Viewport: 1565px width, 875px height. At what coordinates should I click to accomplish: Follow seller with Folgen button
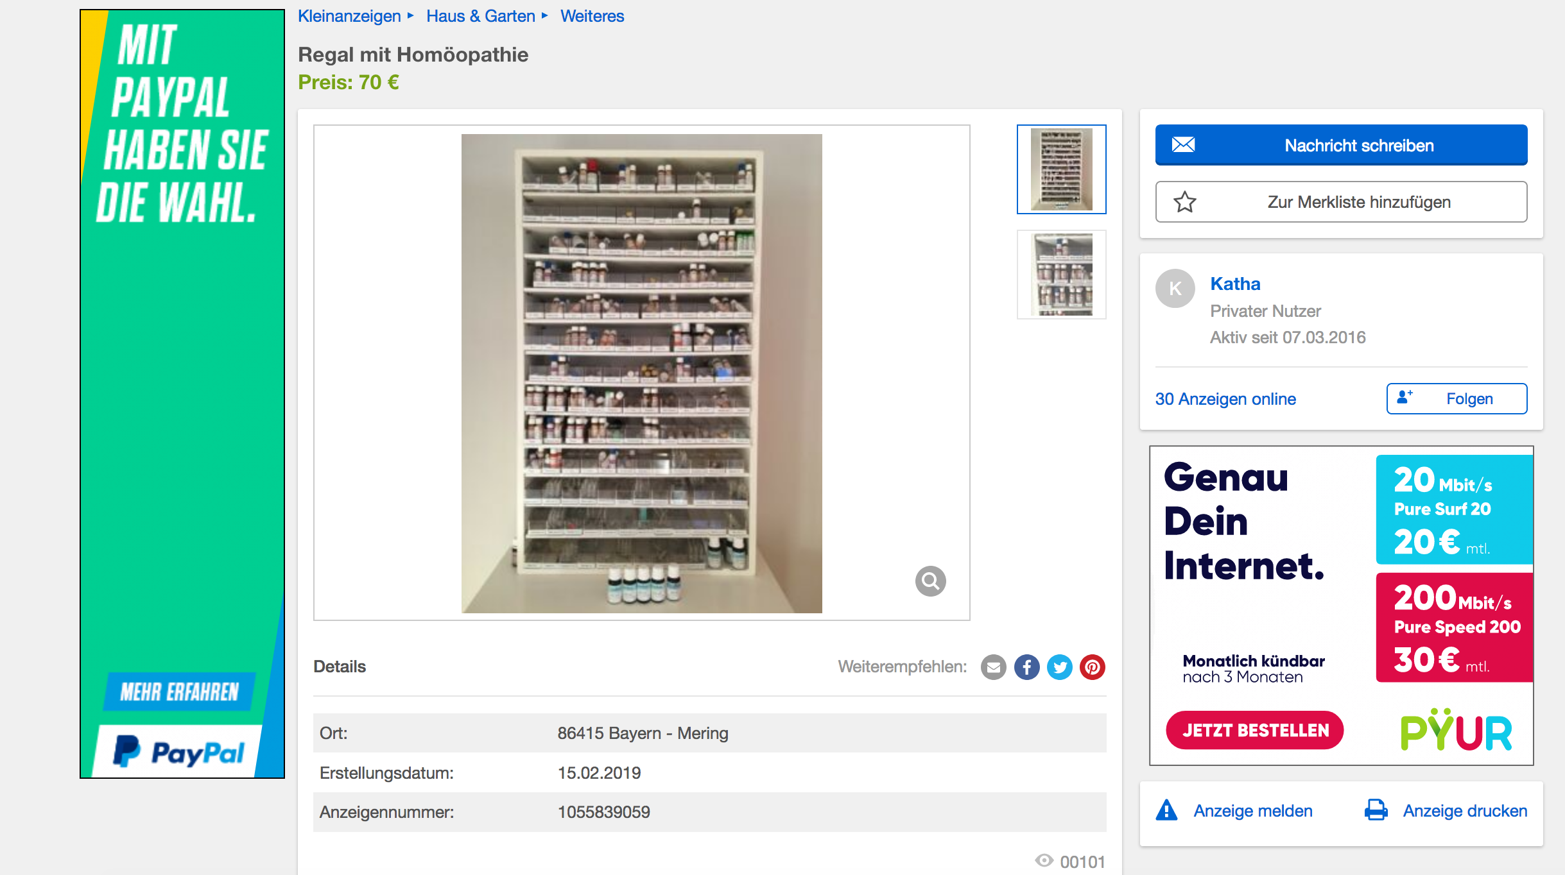[x=1457, y=399]
